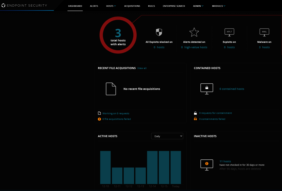Select the contained hosts monitor lock icon
The height and width of the screenshot is (191, 282).
pyautogui.click(x=207, y=88)
